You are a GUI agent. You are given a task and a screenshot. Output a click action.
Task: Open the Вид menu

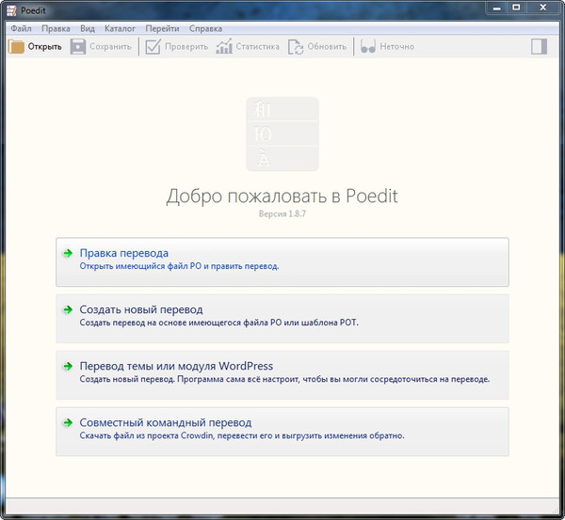tap(88, 28)
